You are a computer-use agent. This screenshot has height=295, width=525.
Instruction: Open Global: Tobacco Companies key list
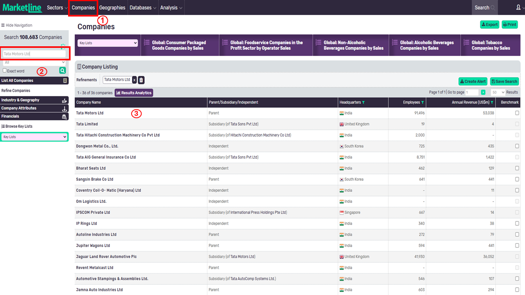491,45
